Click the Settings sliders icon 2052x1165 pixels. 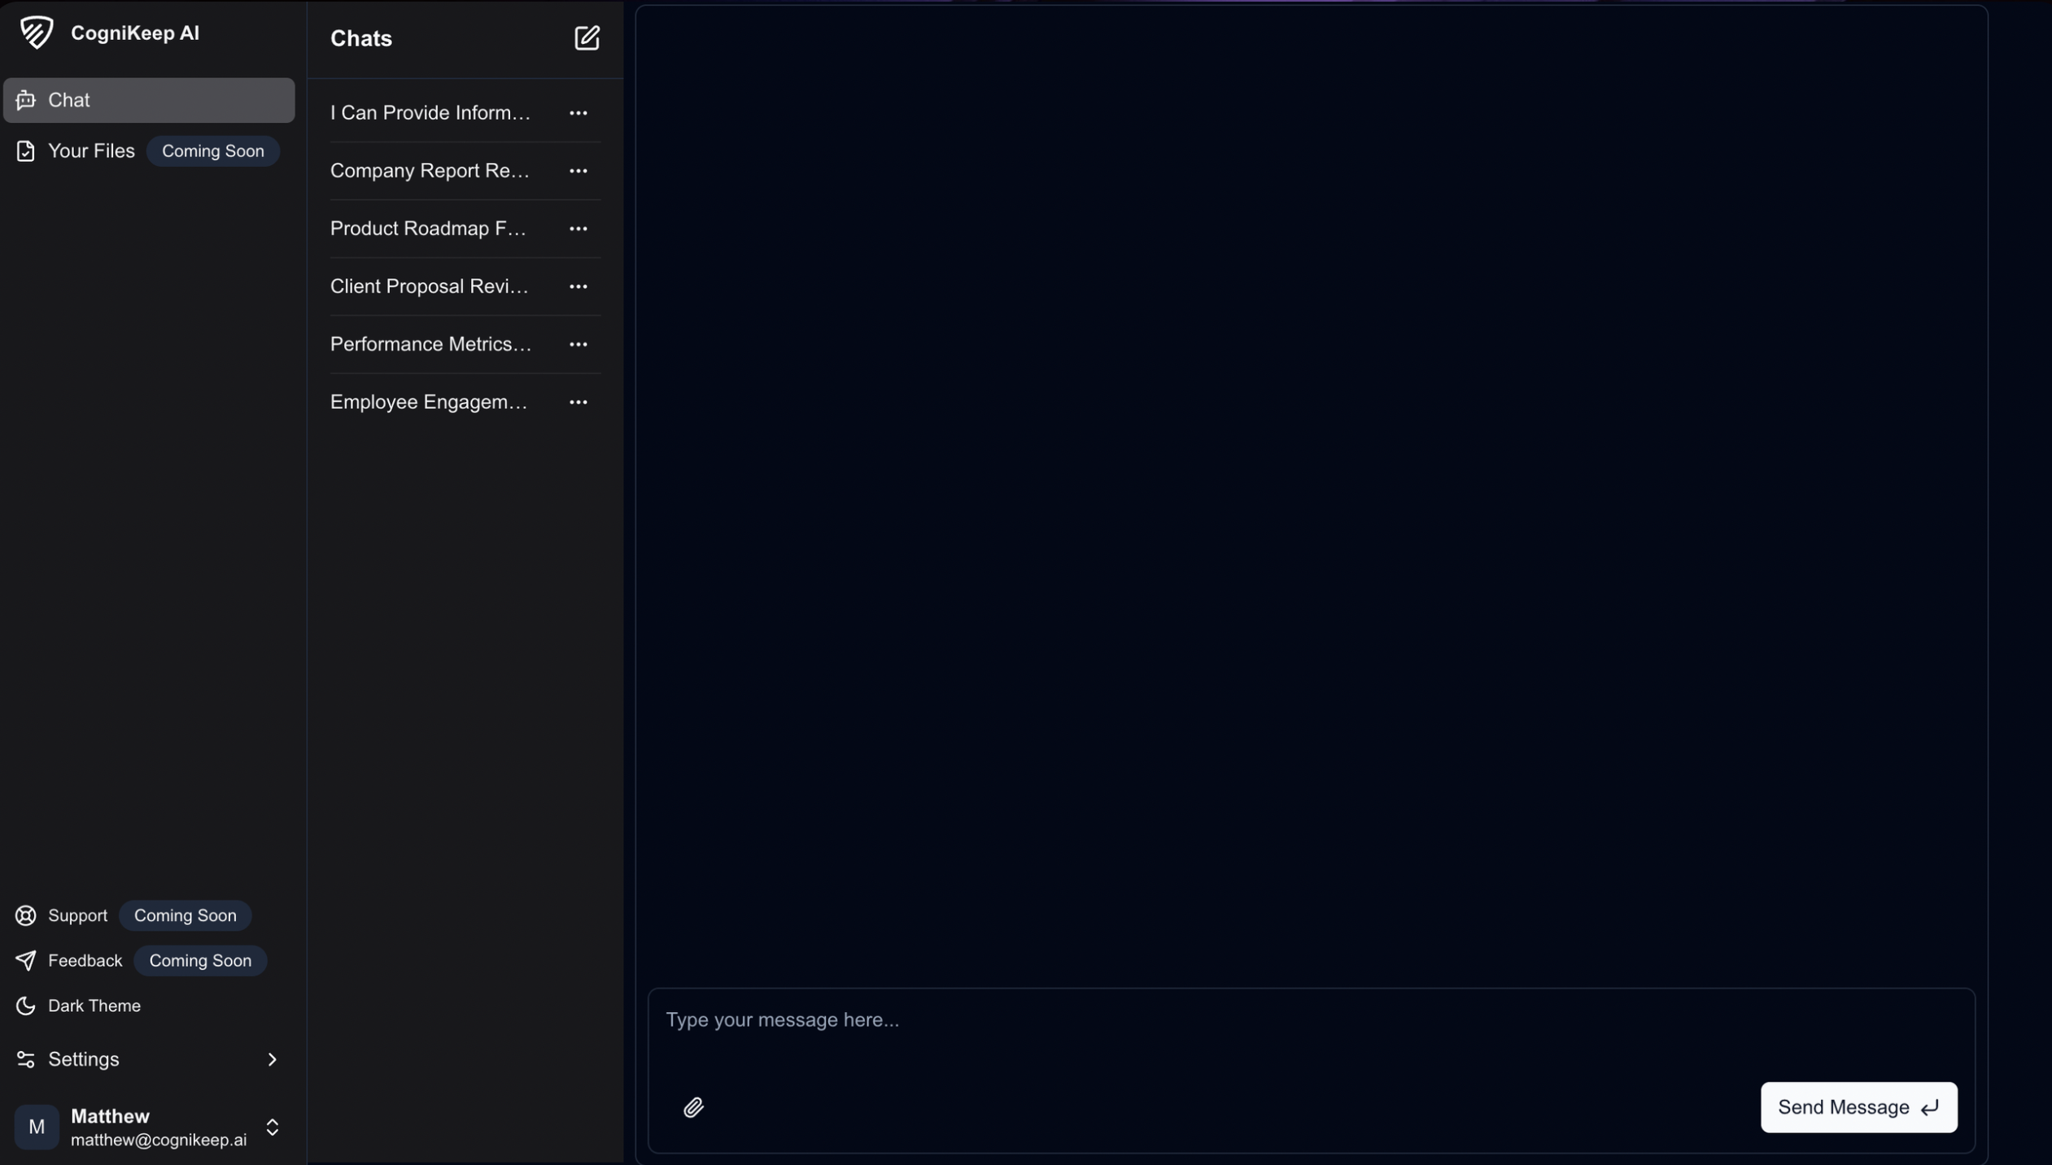pyautogui.click(x=25, y=1059)
